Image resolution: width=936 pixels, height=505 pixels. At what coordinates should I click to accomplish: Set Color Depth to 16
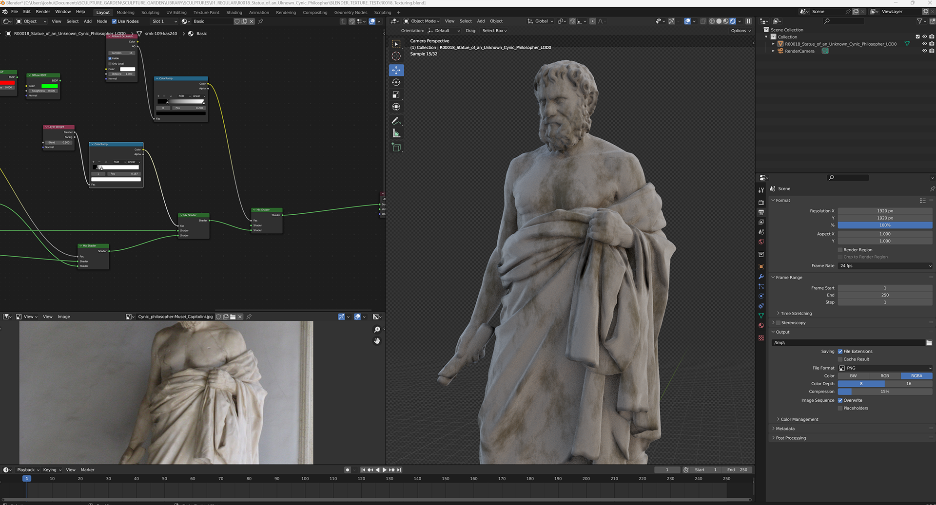pos(908,384)
